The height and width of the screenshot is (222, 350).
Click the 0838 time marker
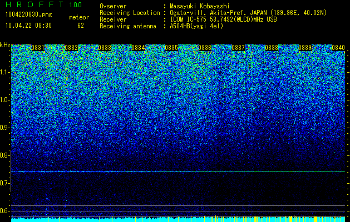[272, 48]
